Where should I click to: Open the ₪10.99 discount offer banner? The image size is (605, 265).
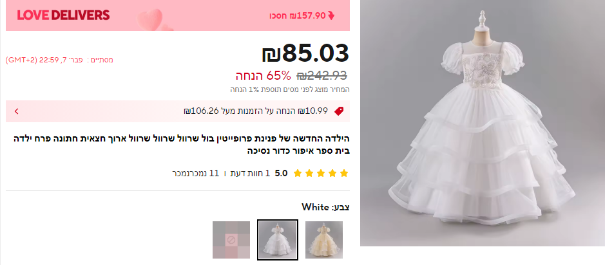178,111
